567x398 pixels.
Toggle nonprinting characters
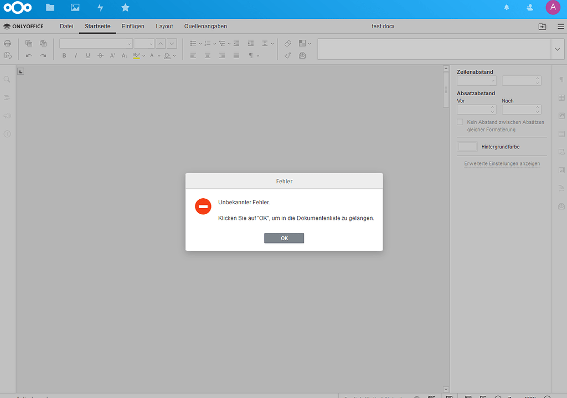click(x=251, y=56)
